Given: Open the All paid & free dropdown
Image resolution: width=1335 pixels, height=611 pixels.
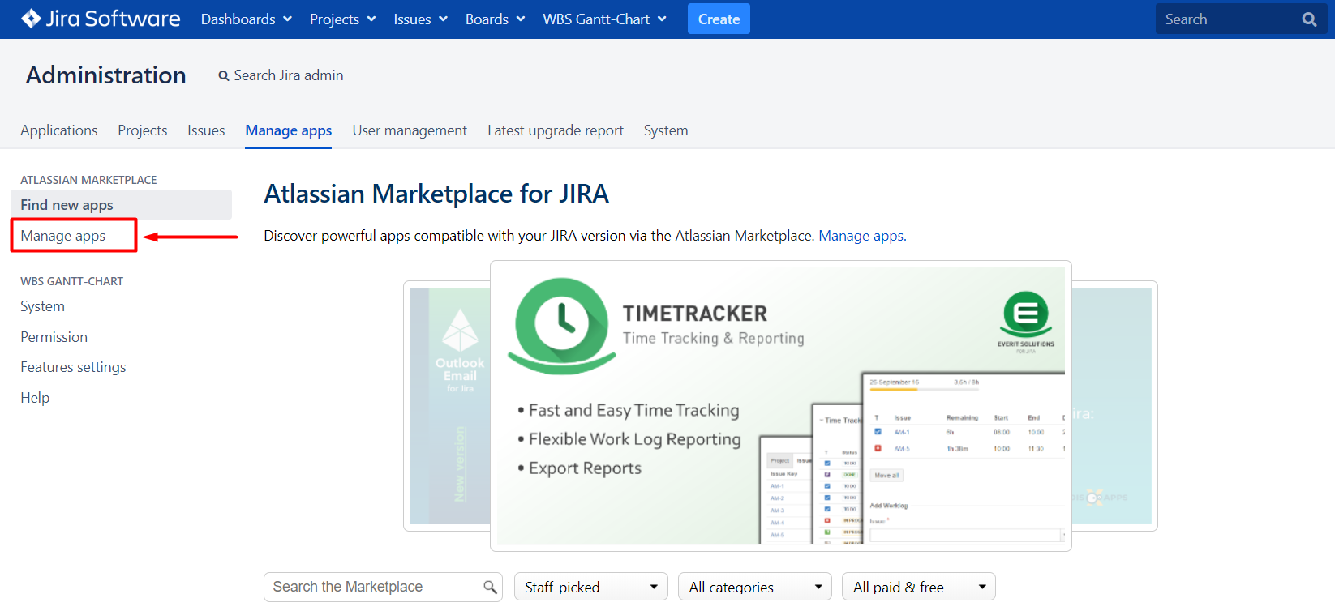Looking at the screenshot, I should point(918,587).
